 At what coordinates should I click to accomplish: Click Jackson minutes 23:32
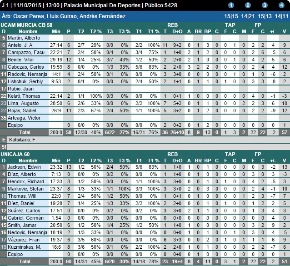56,167
